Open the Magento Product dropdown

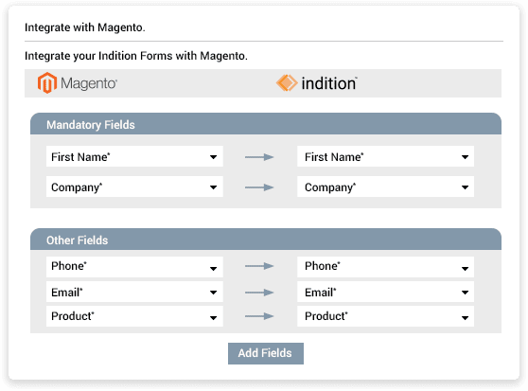[134, 316]
